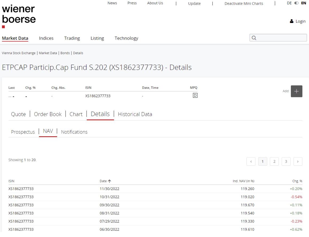
Task: Click the ISIN column header in NAV table
Action: pyautogui.click(x=11, y=181)
